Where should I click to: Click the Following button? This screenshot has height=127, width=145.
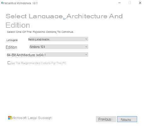point(127,119)
